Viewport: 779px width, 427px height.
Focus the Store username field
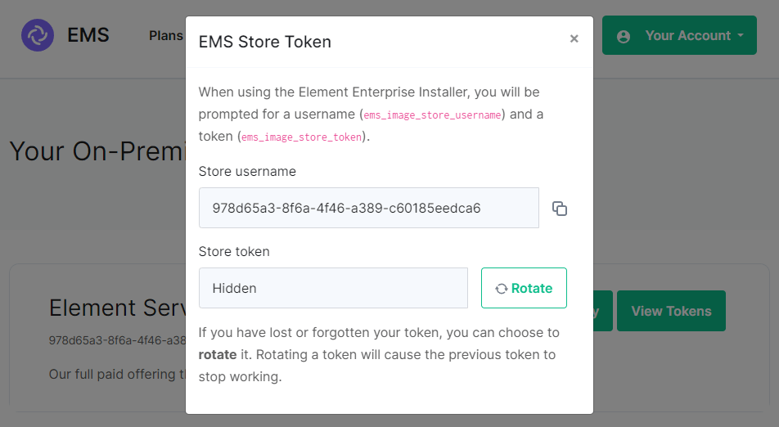[x=368, y=208]
